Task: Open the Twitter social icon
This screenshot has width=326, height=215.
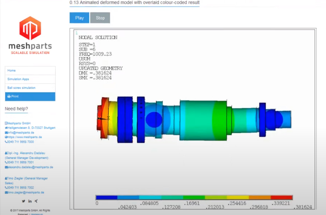Action: [x=23, y=201]
